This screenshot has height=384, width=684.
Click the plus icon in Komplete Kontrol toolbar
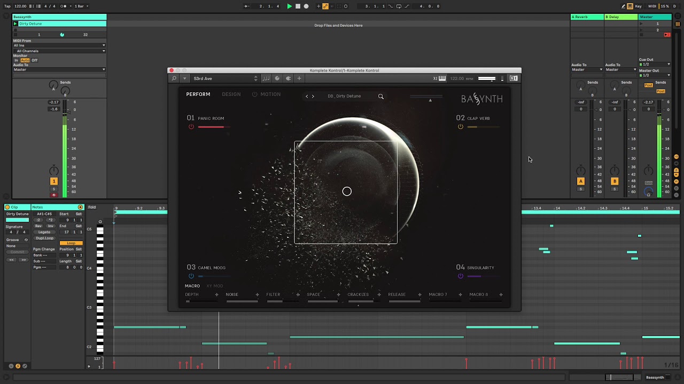pos(299,78)
